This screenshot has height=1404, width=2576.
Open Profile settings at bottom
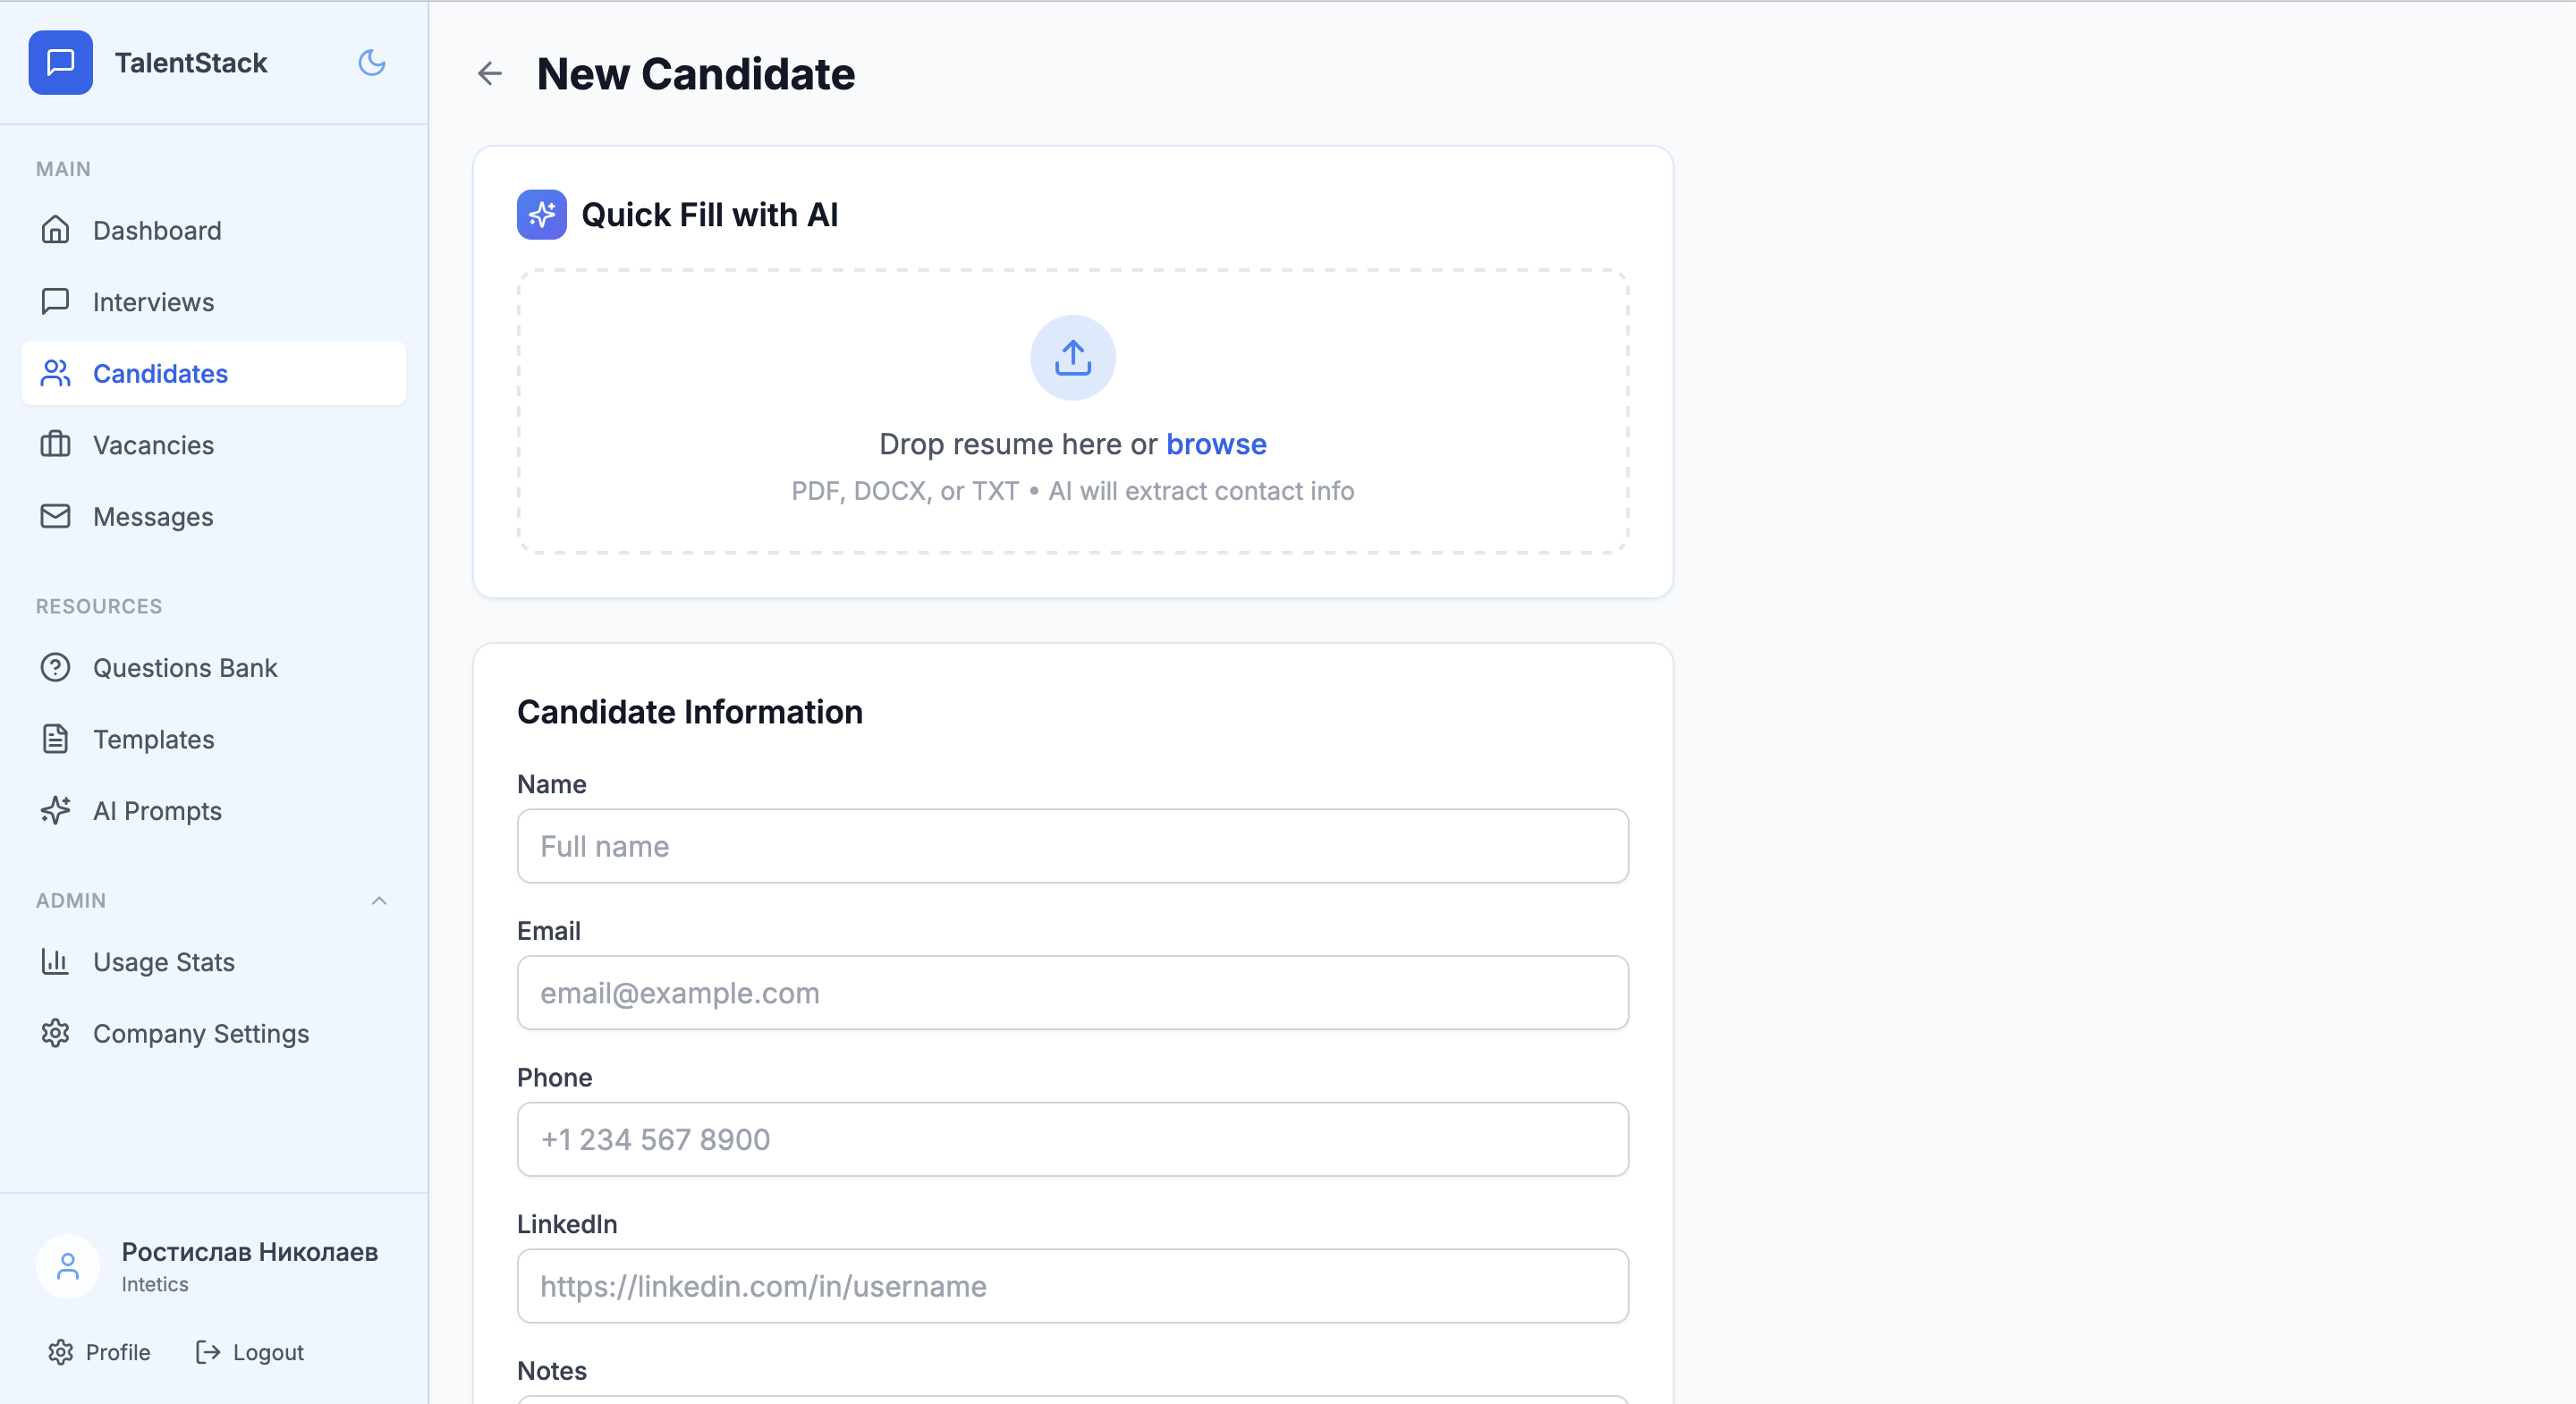point(99,1352)
